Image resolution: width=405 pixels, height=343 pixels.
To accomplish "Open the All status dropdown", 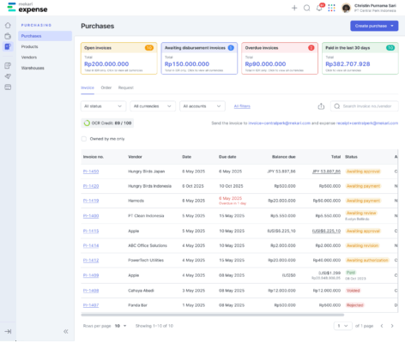I will [103, 106].
